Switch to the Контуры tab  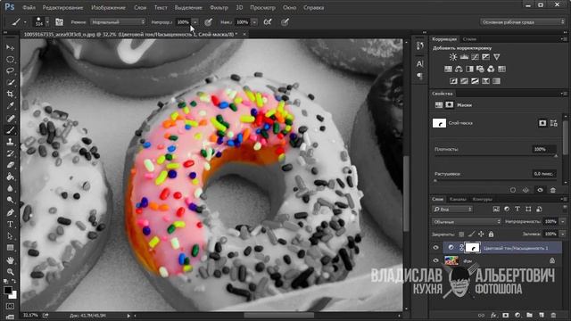coord(482,199)
